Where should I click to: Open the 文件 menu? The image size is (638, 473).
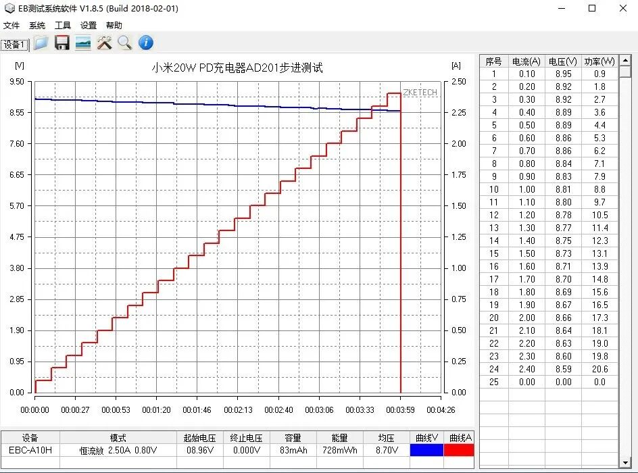coord(11,25)
